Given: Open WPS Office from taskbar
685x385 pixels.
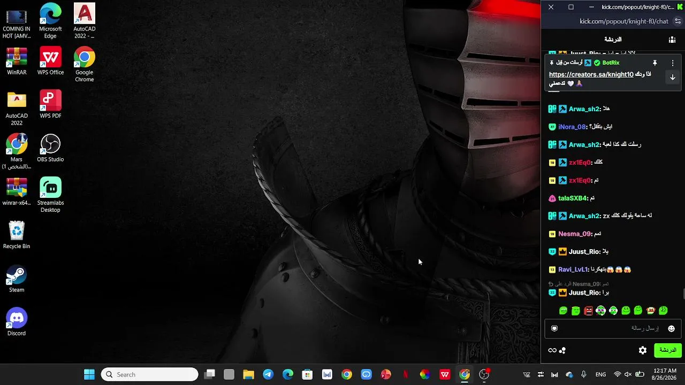Looking at the screenshot, I should (445, 374).
